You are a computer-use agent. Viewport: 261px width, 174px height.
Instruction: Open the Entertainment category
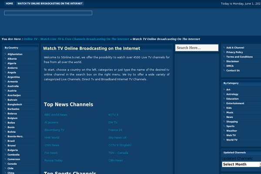(235, 104)
